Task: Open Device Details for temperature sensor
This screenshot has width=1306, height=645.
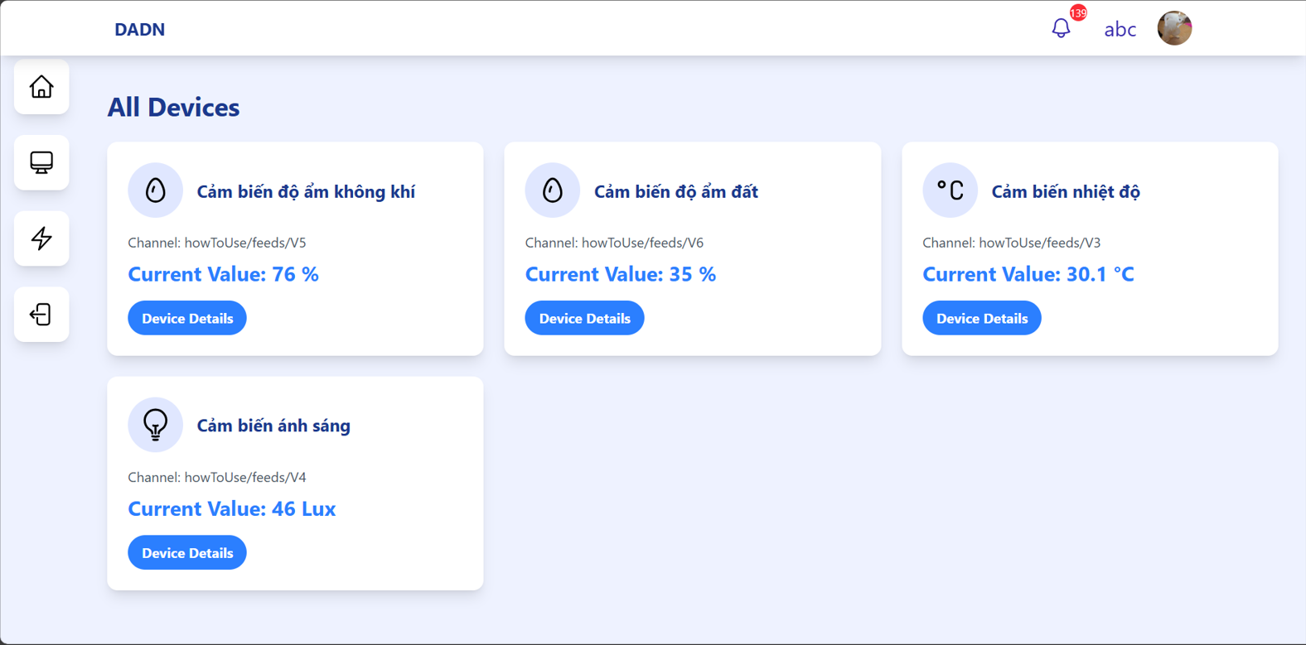Action: (981, 318)
